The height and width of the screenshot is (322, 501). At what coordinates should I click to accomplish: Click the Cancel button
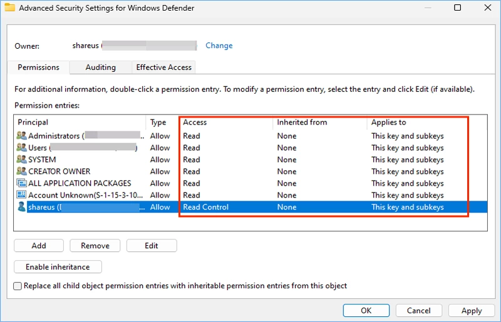(x=418, y=311)
